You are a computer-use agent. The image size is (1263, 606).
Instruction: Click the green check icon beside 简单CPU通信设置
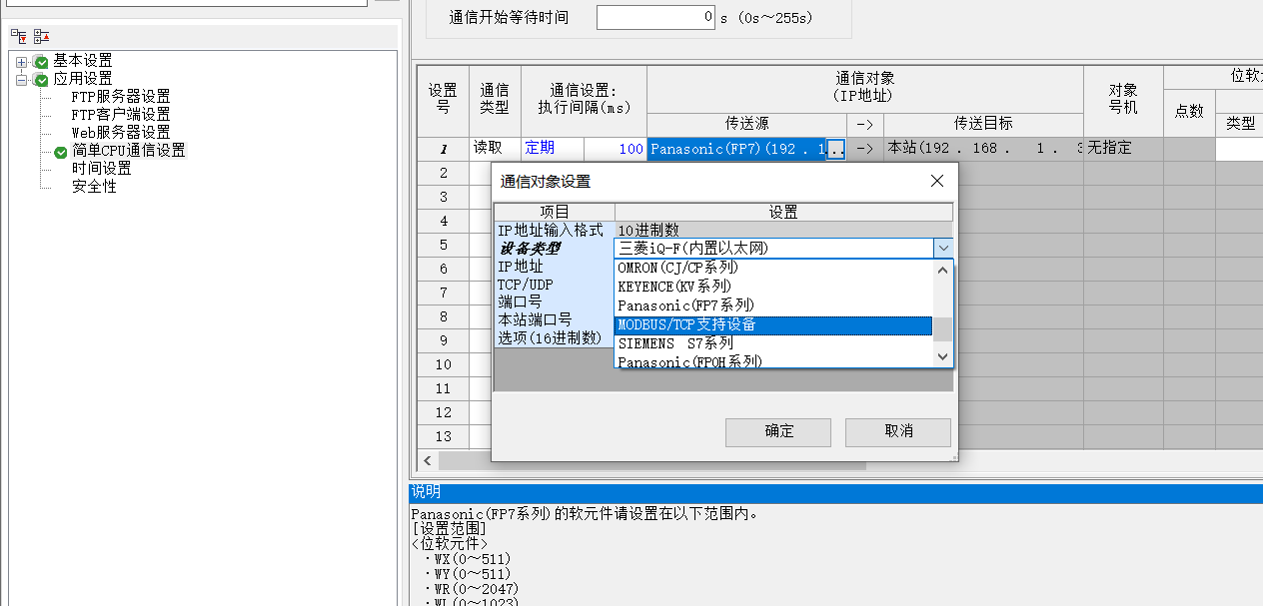coord(61,152)
